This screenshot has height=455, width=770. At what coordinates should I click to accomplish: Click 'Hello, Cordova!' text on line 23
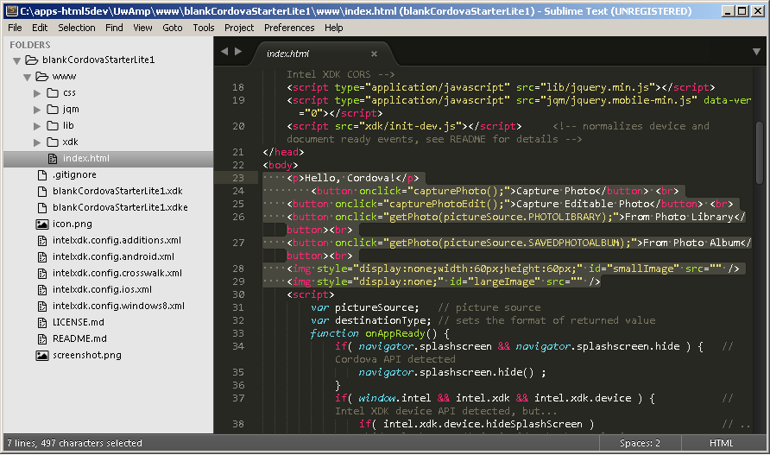click(350, 178)
